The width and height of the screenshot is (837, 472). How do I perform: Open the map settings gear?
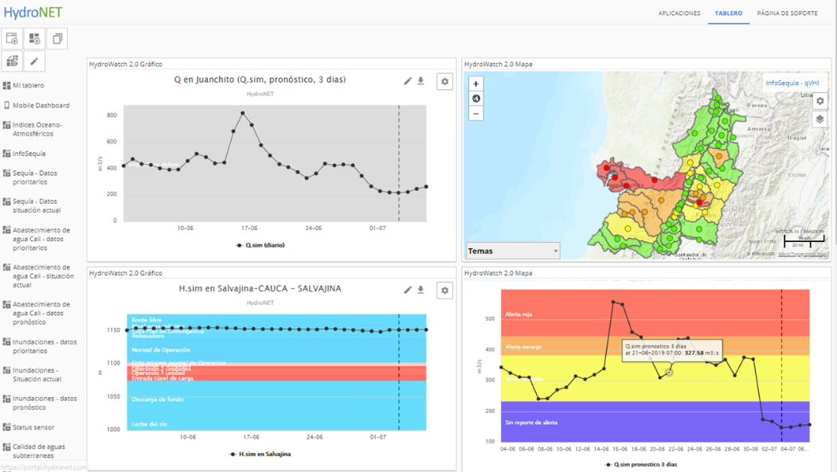[x=820, y=101]
